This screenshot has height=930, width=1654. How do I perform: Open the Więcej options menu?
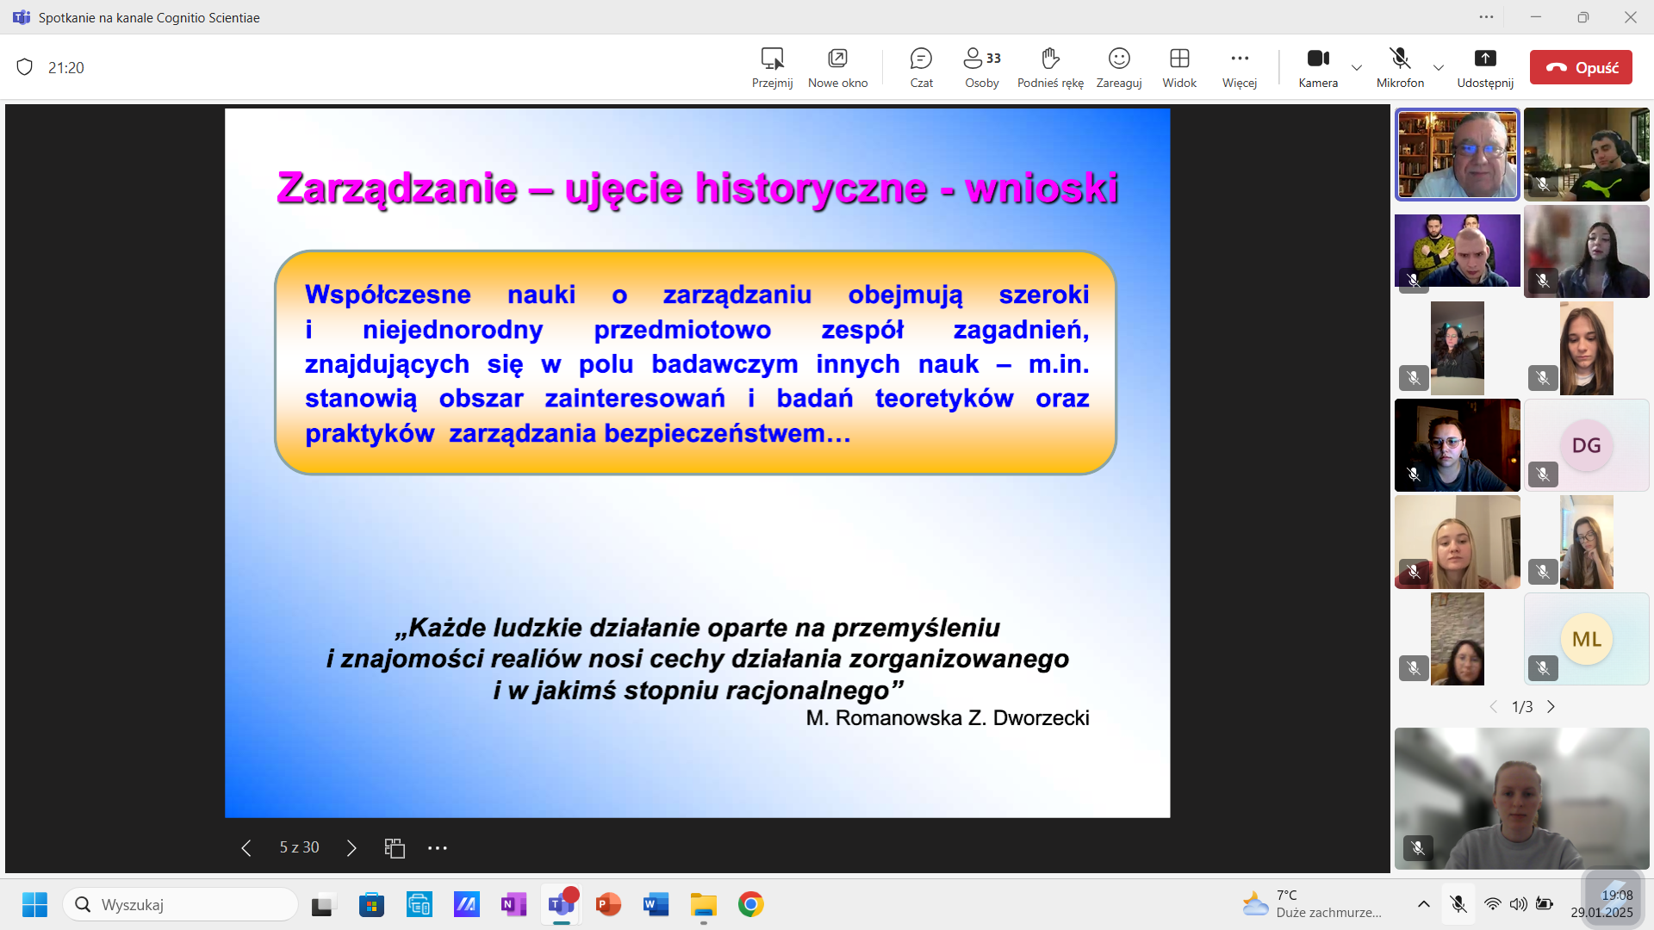1240,67
